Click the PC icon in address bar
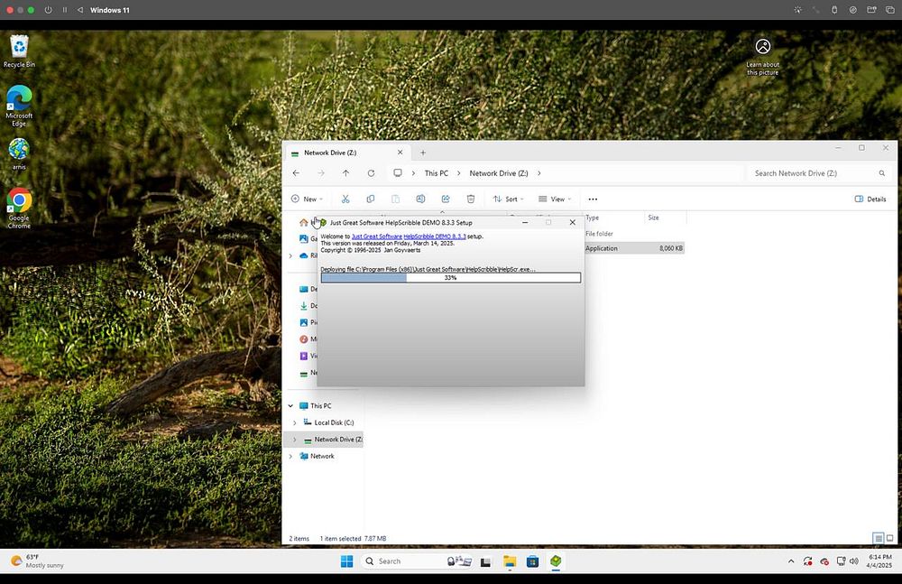 (398, 173)
